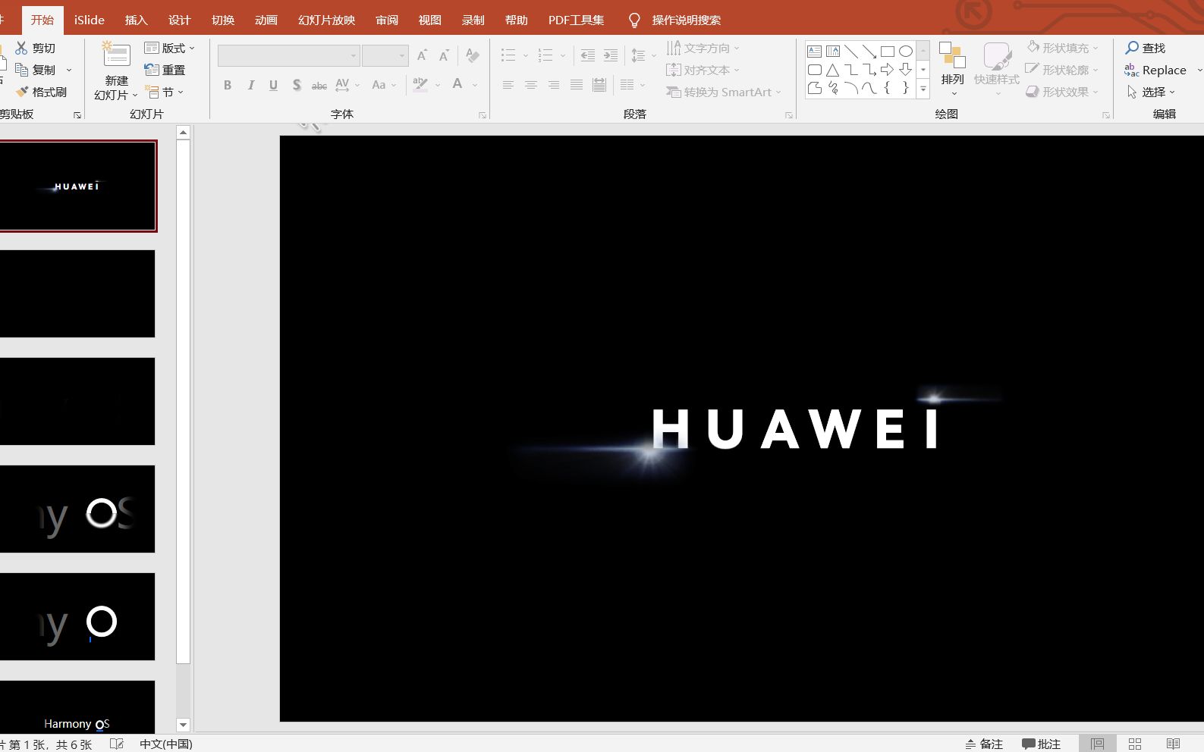Open the font name combo box
This screenshot has height=752, width=1204.
[288, 55]
